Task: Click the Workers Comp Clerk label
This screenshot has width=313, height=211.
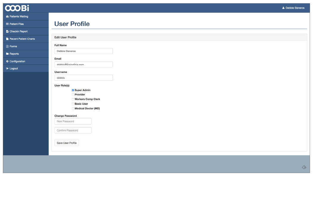Action: coord(87,99)
